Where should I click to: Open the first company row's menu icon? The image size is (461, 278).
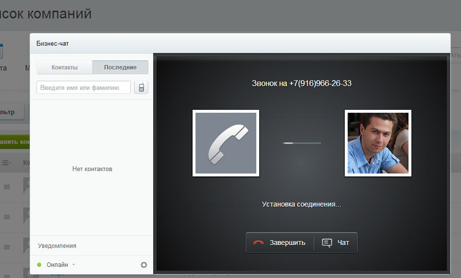tap(7, 187)
